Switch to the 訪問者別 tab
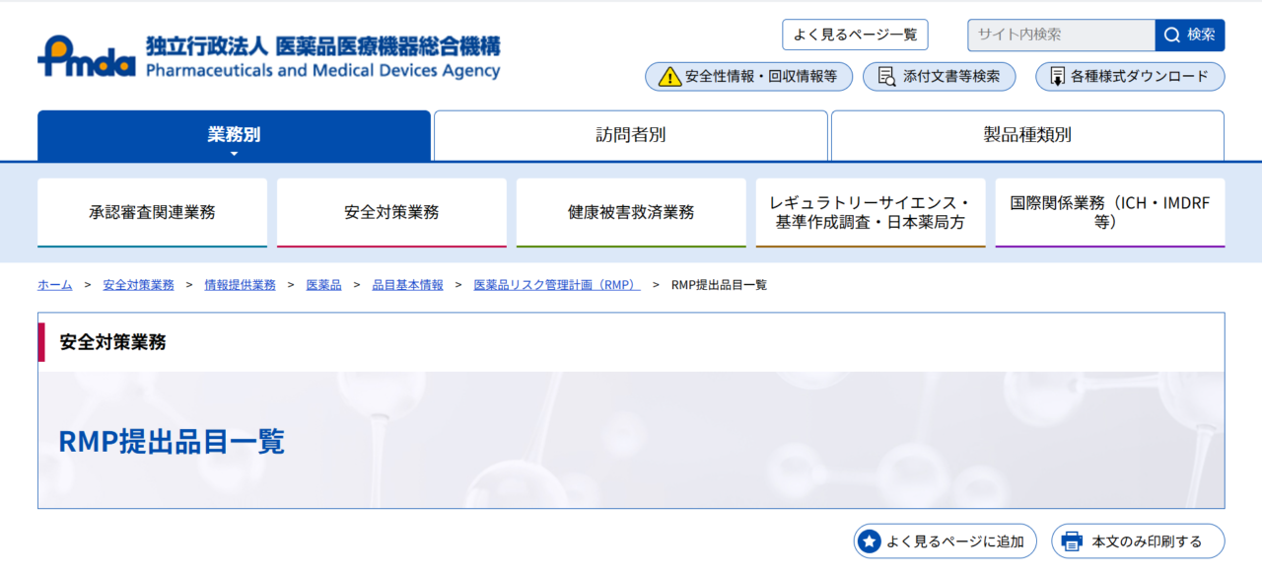This screenshot has width=1262, height=575. pyautogui.click(x=630, y=135)
